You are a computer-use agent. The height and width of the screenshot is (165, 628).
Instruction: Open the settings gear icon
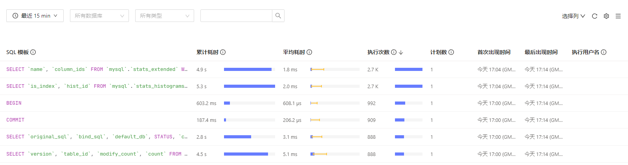point(606,16)
